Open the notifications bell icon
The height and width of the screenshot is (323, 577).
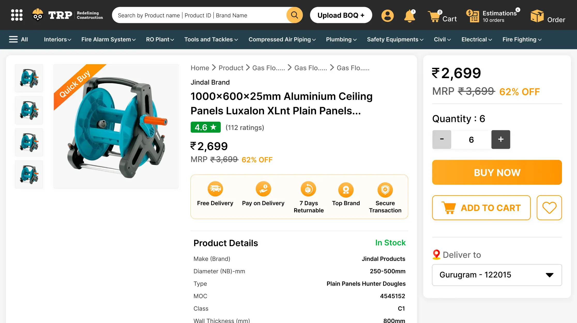tap(409, 16)
